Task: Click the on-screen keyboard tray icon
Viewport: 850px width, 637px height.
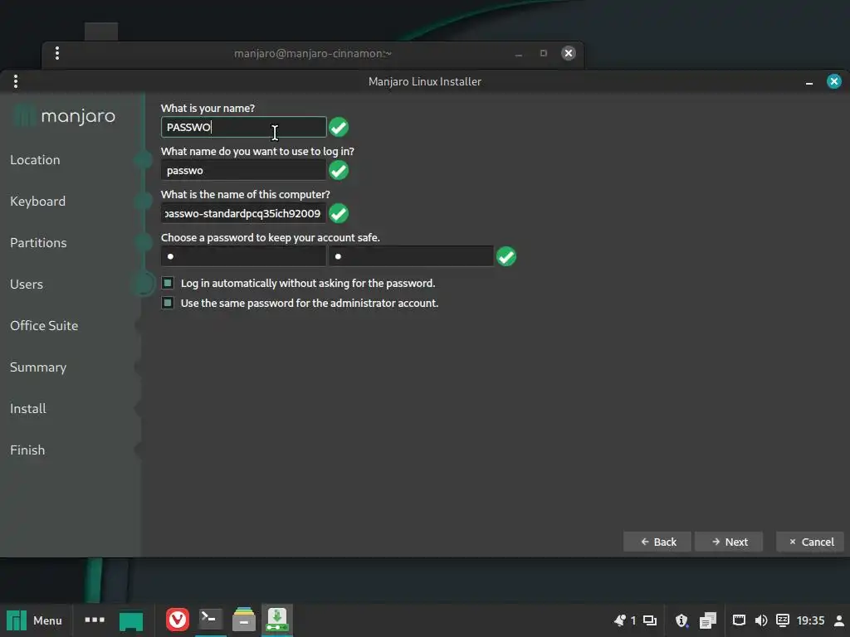Action: [x=783, y=620]
